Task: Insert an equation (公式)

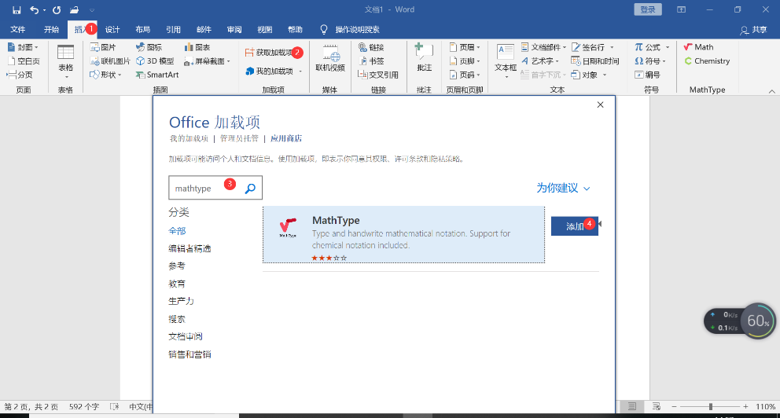Action: [652, 47]
